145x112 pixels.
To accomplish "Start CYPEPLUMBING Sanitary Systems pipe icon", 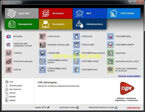I will pos(42,61).
